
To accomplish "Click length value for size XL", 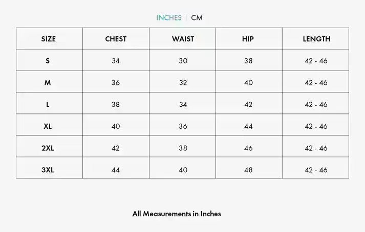I will [x=316, y=126].
